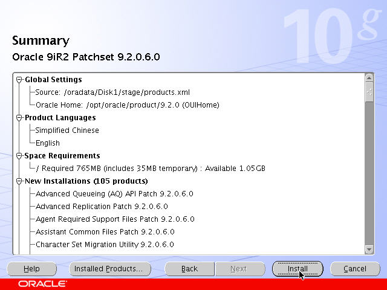
Task: Select the Source: /oradata/Disk1/stage/products.xml row
Action: (112, 92)
